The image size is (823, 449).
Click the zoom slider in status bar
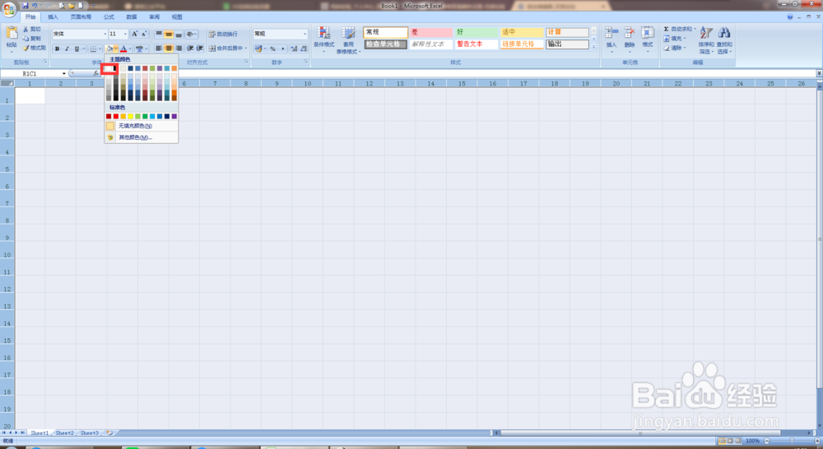pyautogui.click(x=792, y=441)
